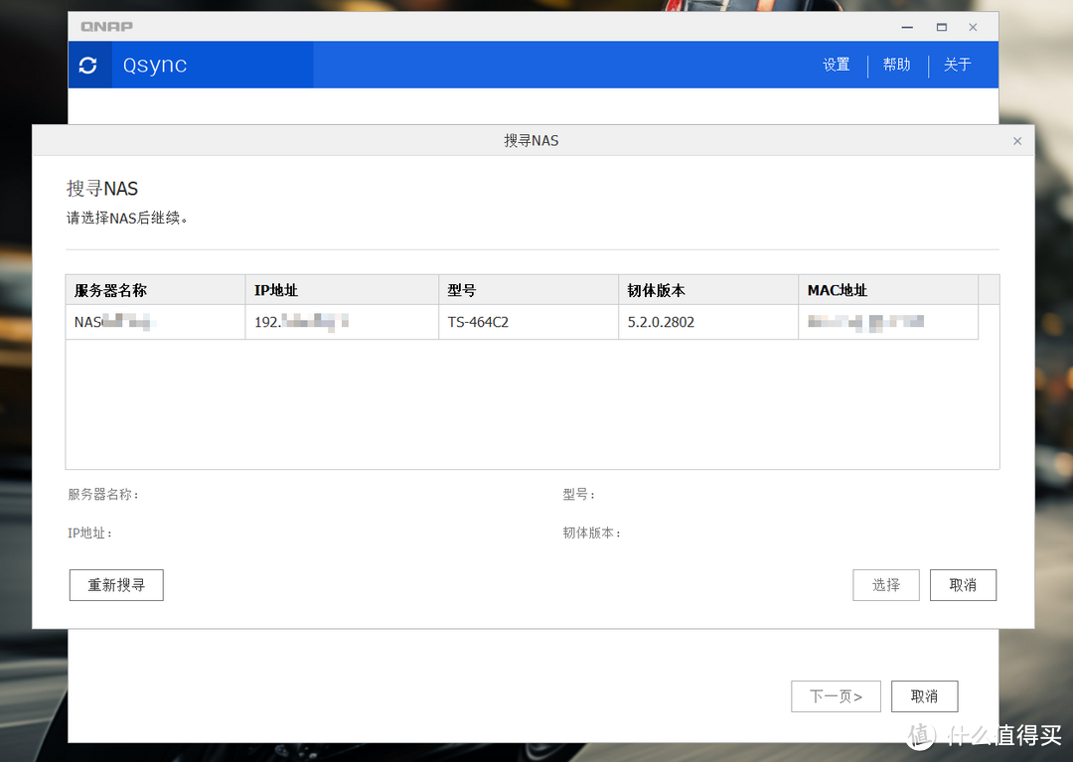Minimize the Qsync window
Screen dimensions: 1073x762
pos(906,27)
